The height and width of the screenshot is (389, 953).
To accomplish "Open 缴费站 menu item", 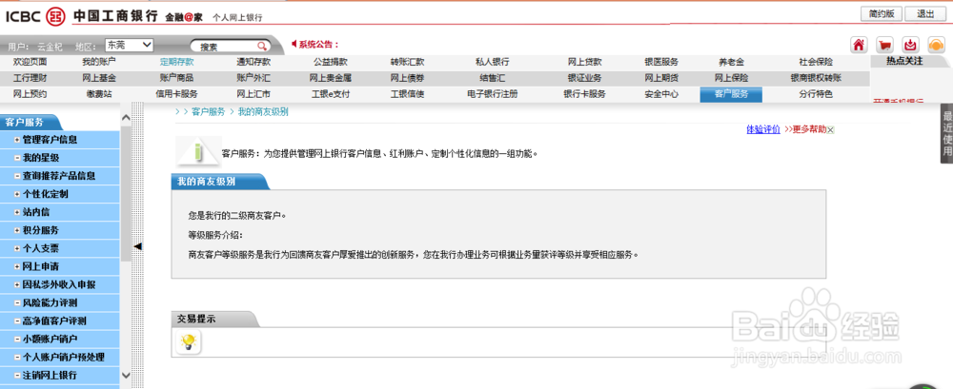I will (99, 95).
